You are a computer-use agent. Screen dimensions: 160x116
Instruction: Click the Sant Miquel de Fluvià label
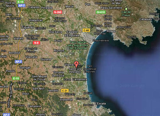tap(39, 78)
